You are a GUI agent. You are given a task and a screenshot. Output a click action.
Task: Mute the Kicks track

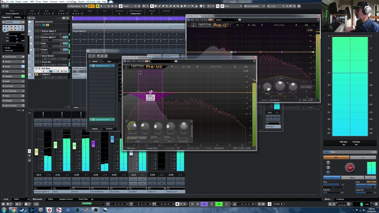click(x=36, y=43)
